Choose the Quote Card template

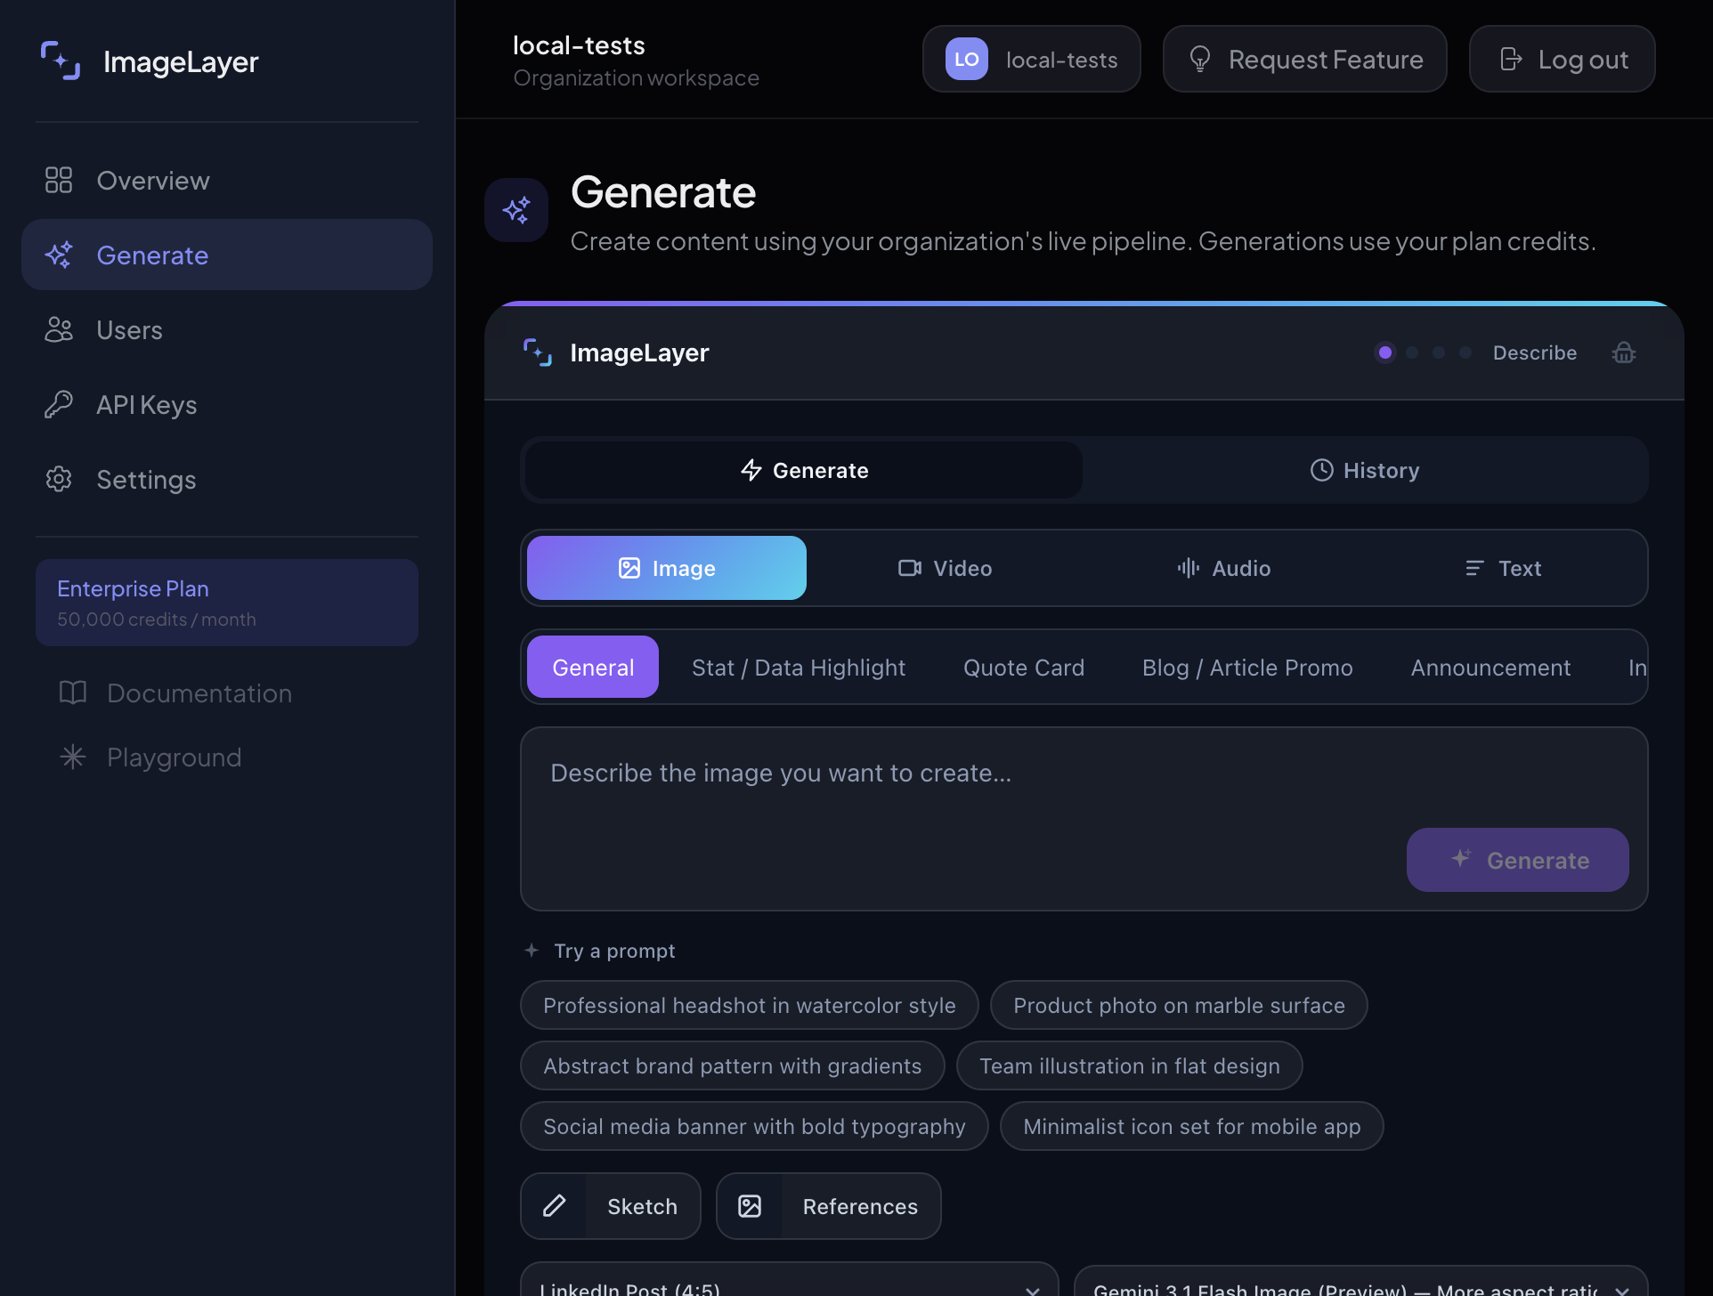[1024, 668]
